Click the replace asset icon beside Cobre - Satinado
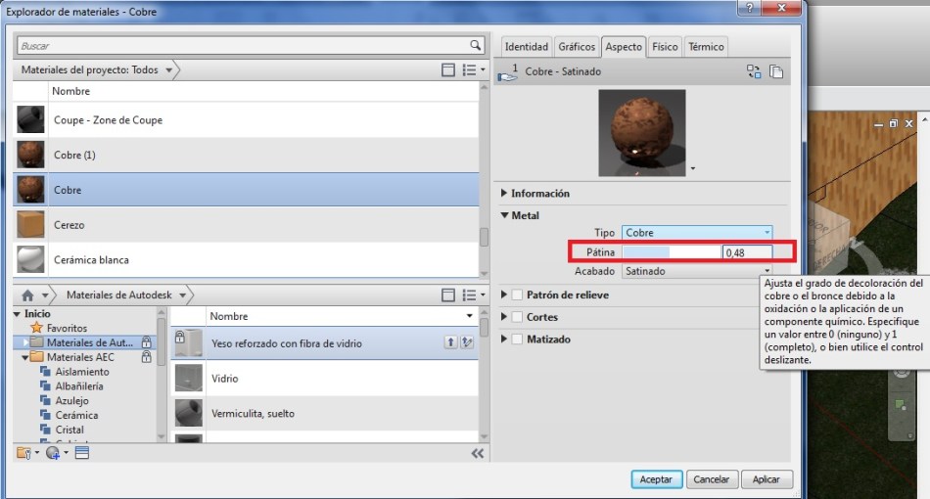 coord(753,71)
